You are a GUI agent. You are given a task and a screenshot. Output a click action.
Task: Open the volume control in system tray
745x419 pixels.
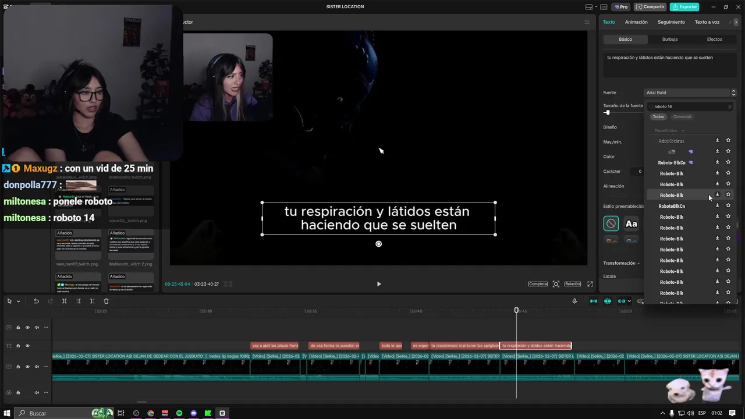tap(690, 413)
